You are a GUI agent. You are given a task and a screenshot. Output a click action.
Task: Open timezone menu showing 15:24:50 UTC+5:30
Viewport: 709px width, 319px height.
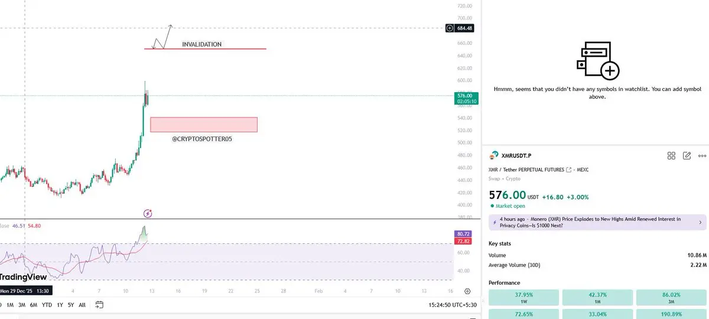click(x=453, y=305)
